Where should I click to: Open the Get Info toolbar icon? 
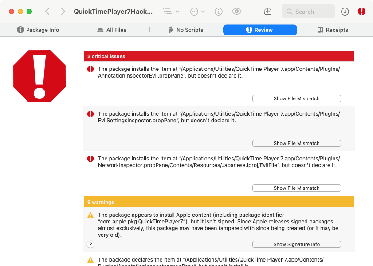point(218,12)
